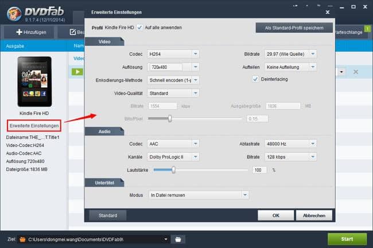Click the Kindle Fire HD device thumbnail
Image resolution: width=373 pixels, height=248 pixels.
point(34,82)
